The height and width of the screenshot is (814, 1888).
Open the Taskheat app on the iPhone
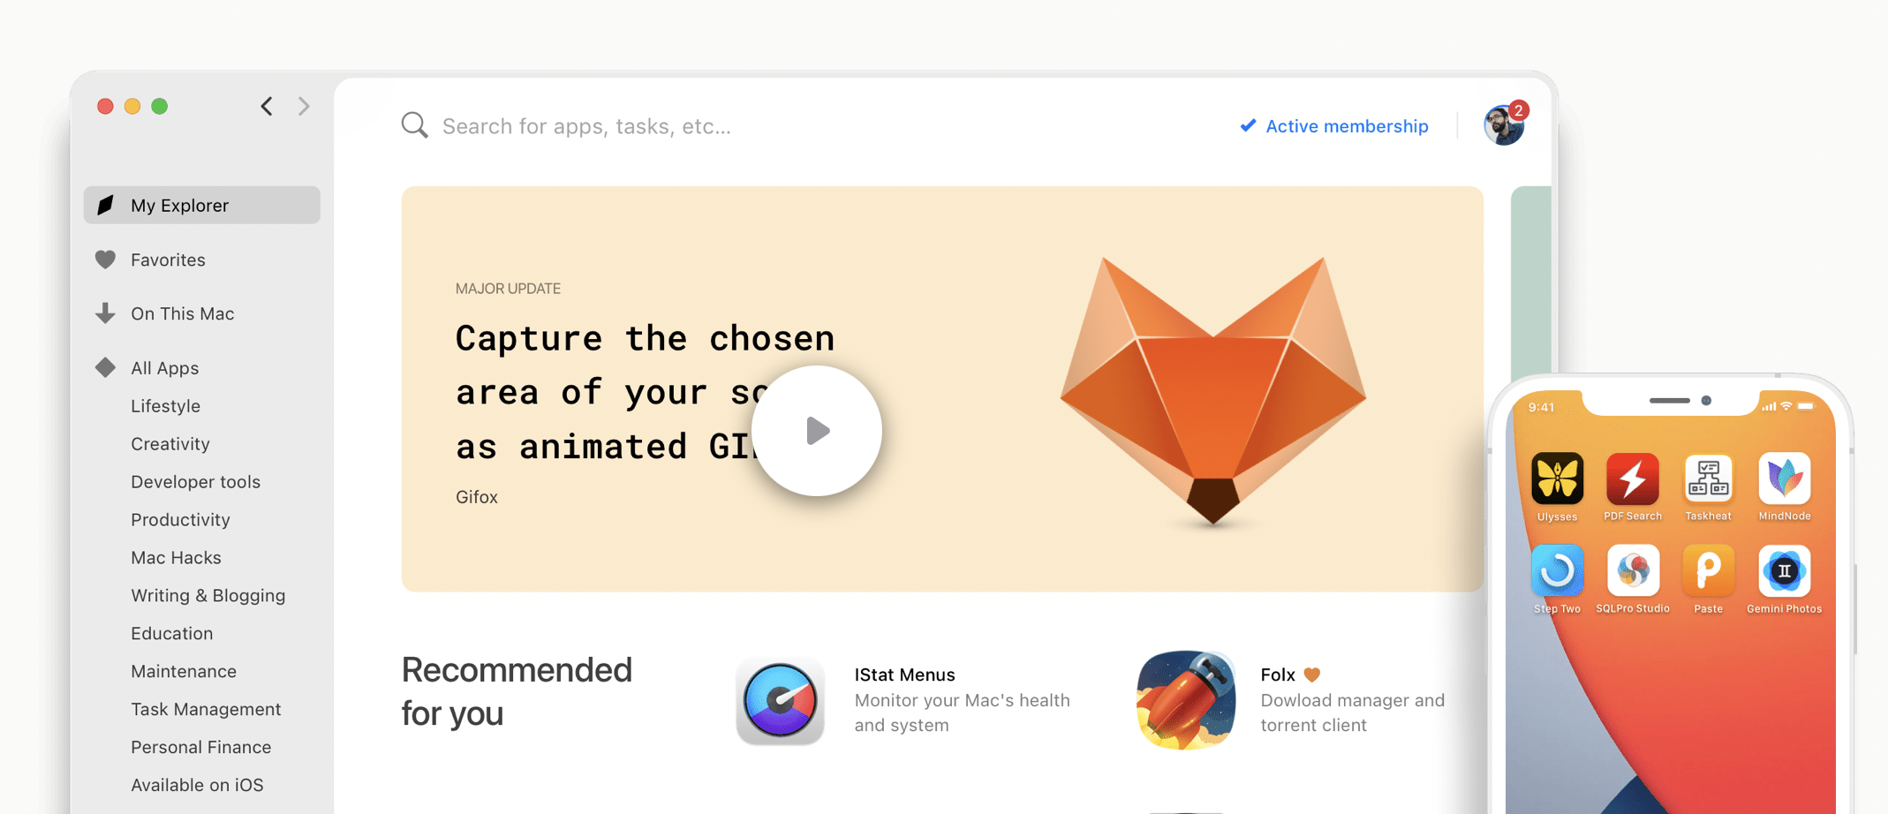pyautogui.click(x=1708, y=479)
